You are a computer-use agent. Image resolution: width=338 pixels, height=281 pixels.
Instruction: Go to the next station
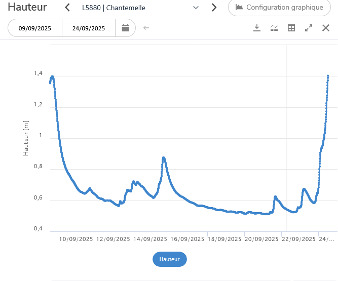coord(214,8)
